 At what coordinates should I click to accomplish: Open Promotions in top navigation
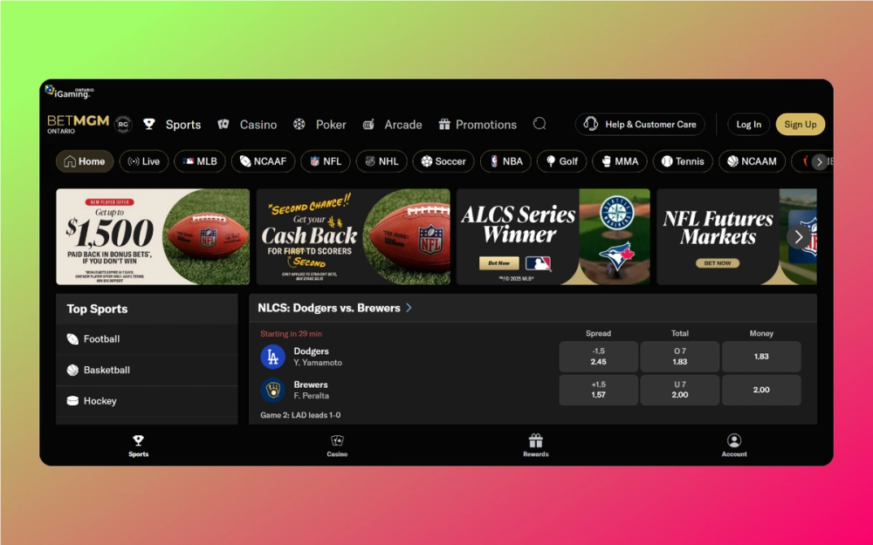[x=478, y=125]
